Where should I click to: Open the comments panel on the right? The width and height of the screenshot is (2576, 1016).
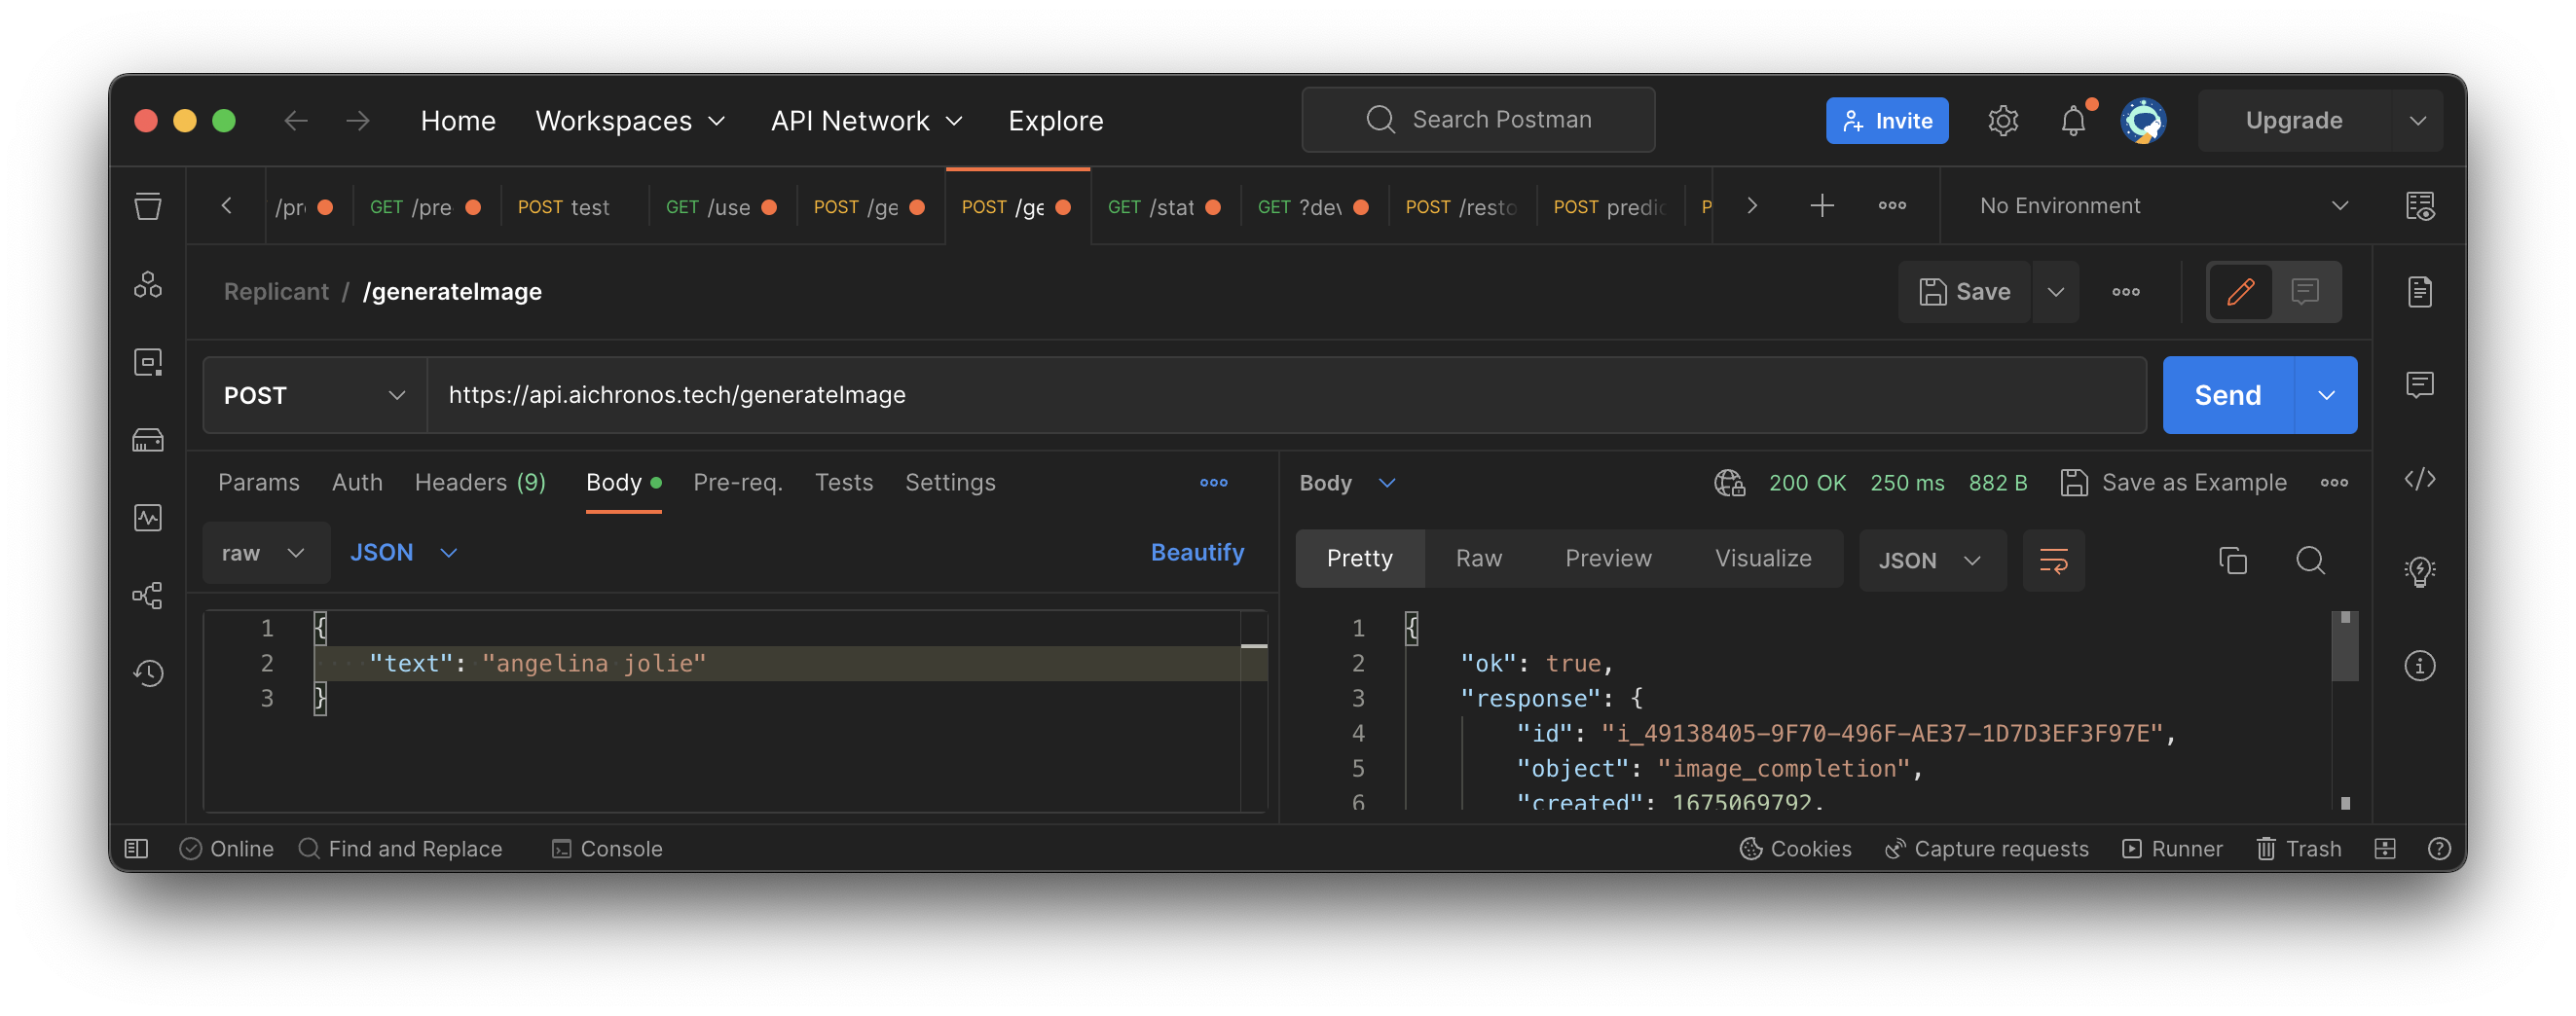pyautogui.click(x=2420, y=385)
